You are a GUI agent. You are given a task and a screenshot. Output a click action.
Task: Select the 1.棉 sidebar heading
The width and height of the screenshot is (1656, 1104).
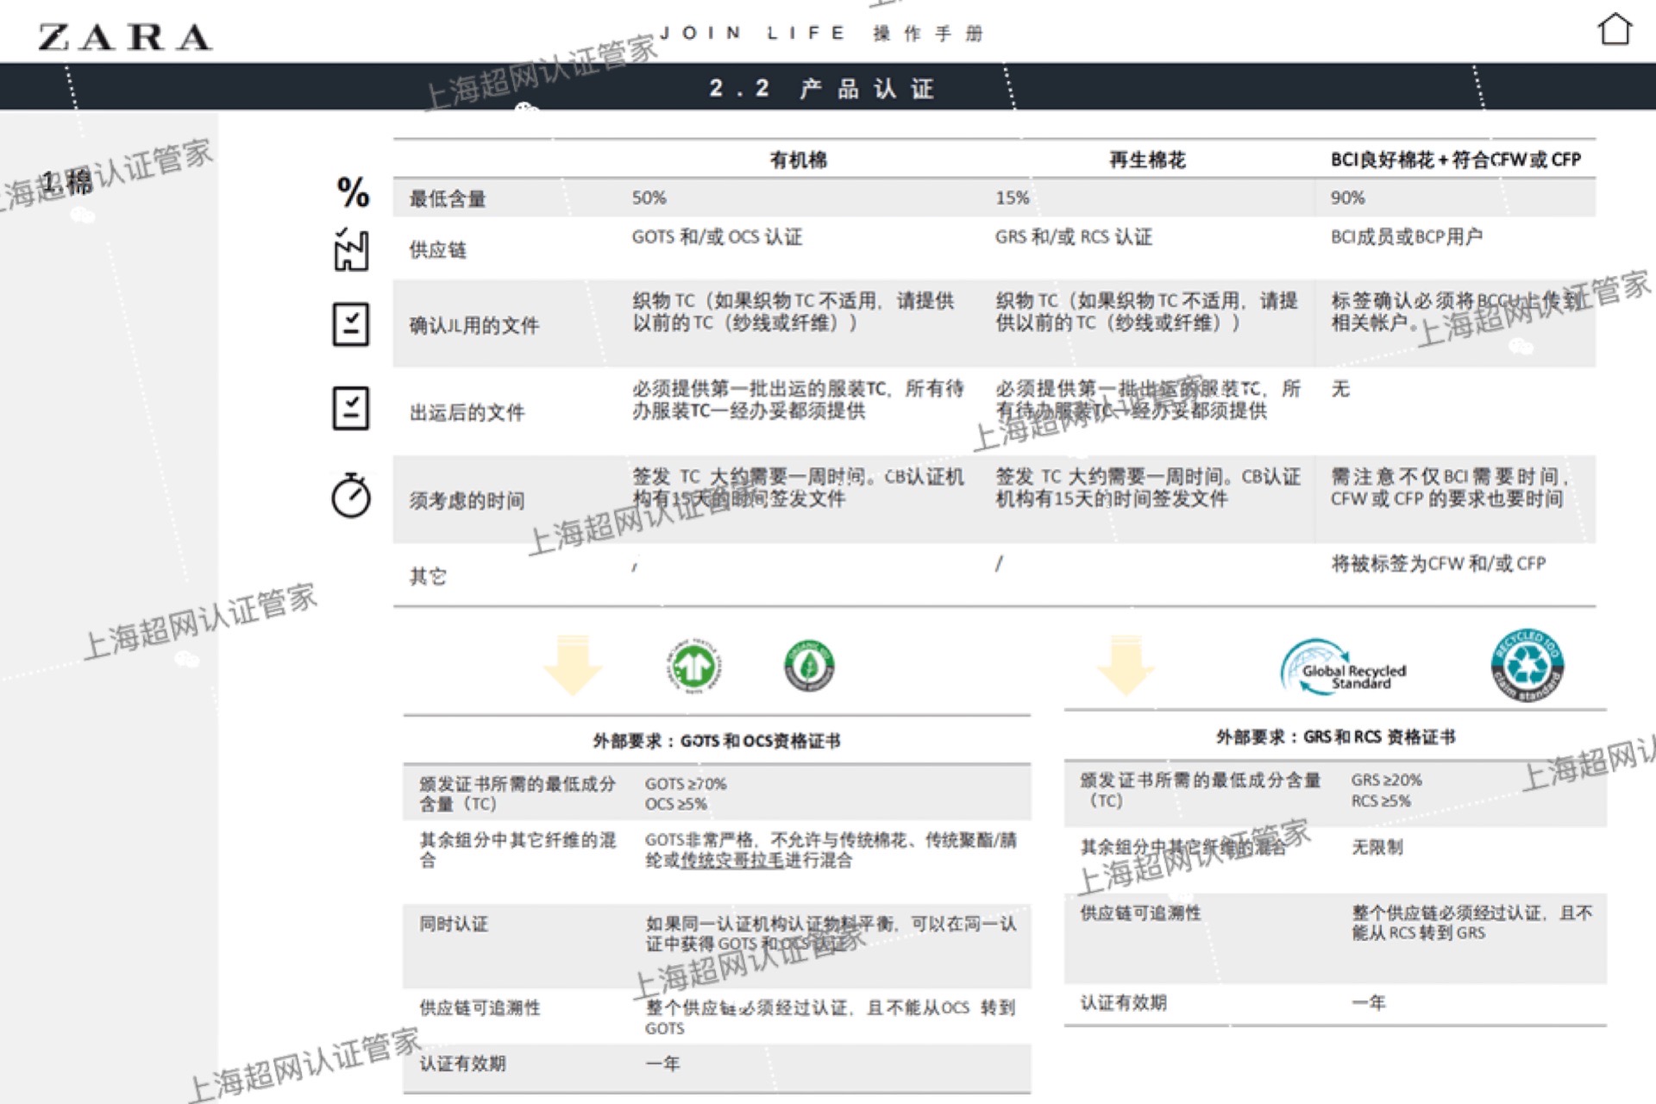pyautogui.click(x=67, y=182)
